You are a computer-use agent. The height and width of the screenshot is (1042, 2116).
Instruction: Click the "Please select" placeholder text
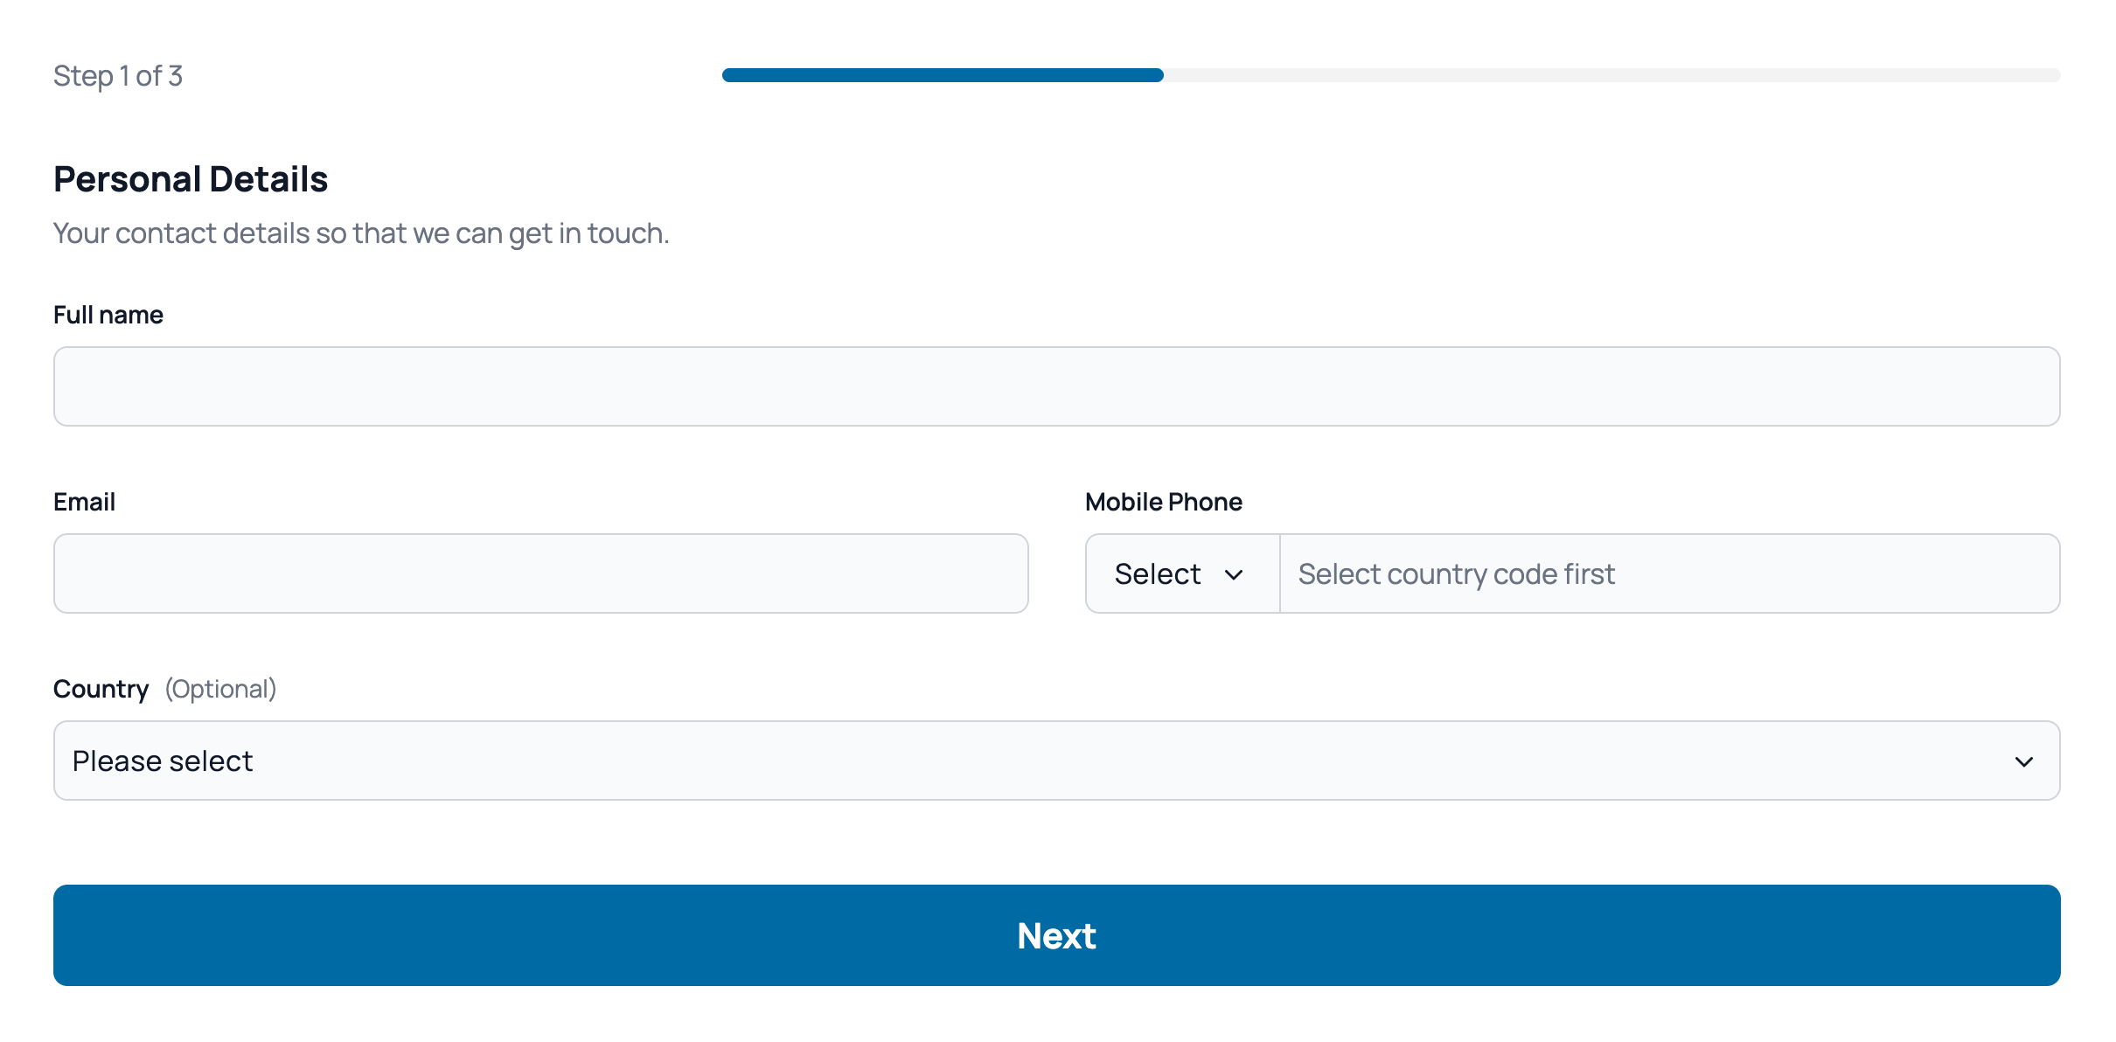pos(163,761)
